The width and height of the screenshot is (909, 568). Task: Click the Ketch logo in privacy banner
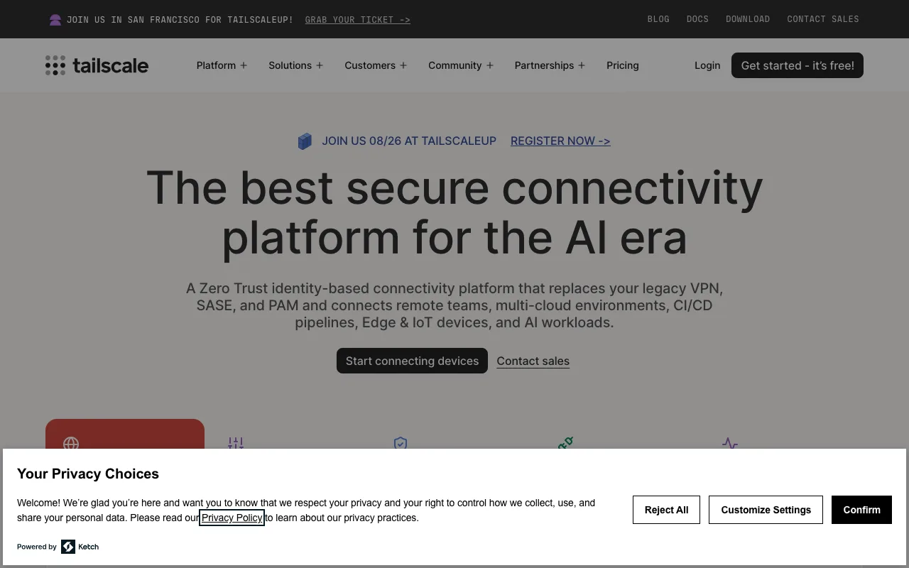click(80, 547)
